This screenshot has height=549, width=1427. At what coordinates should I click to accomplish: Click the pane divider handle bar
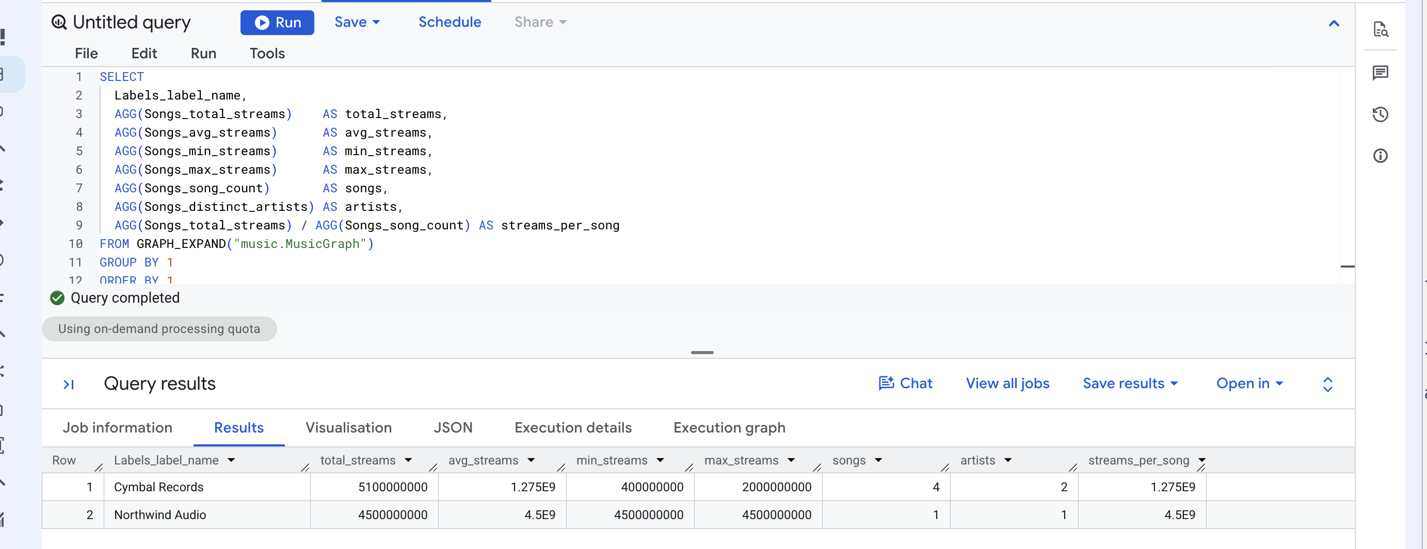pos(702,353)
